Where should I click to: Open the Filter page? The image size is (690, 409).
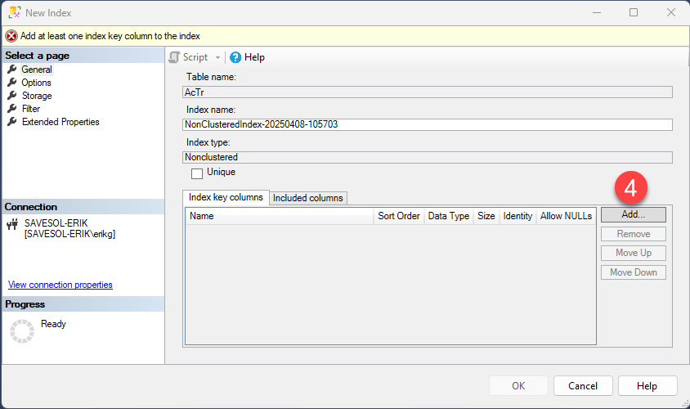pos(31,109)
